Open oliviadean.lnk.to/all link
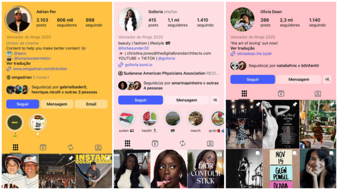 (254, 54)
